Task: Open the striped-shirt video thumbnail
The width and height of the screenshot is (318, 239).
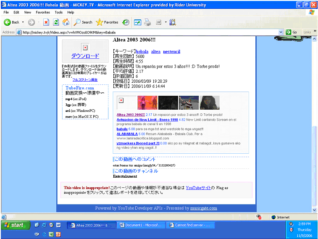Action: coord(189,102)
